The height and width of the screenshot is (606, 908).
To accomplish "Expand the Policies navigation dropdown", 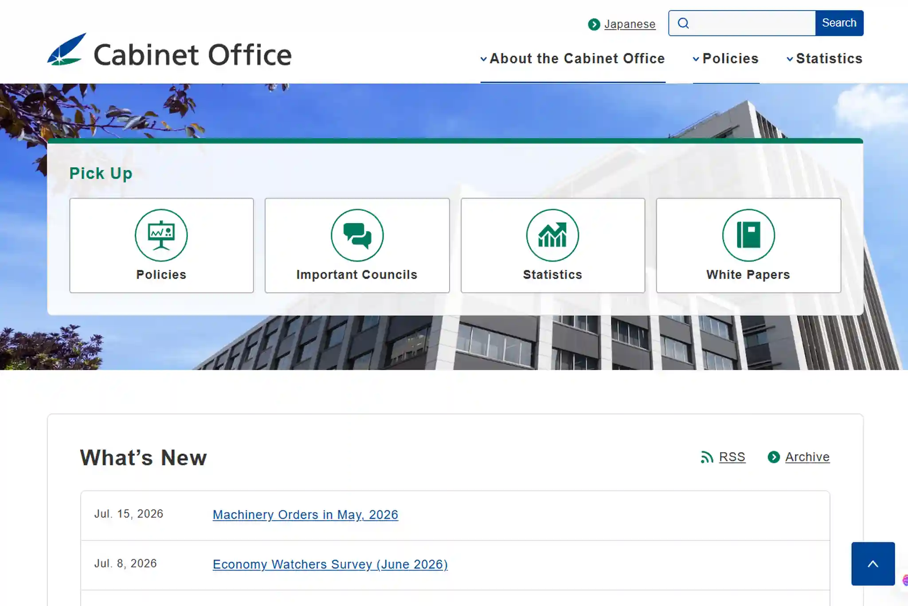I will (726, 59).
